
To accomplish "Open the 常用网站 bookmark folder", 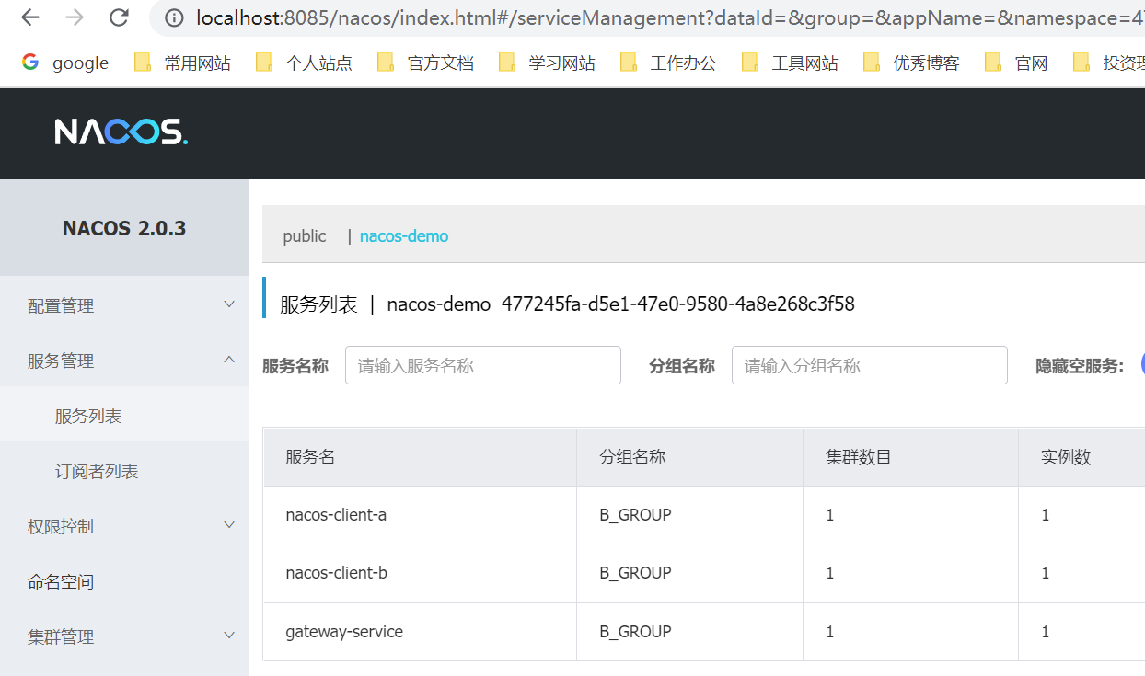I will coord(182,63).
